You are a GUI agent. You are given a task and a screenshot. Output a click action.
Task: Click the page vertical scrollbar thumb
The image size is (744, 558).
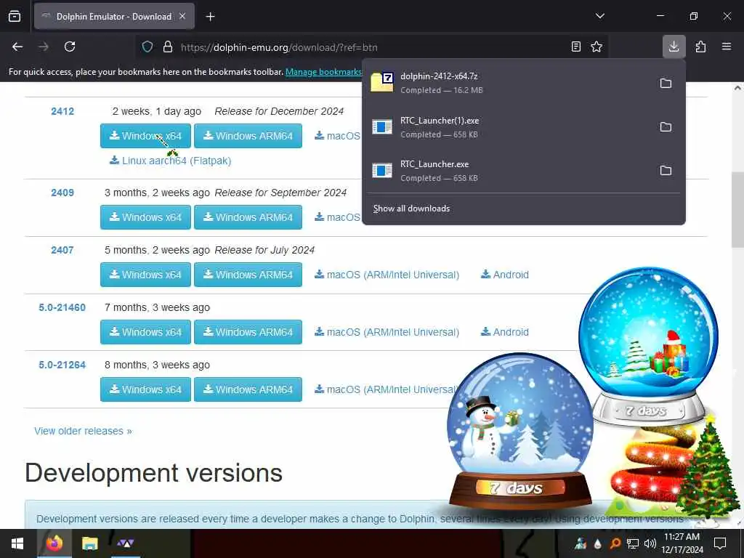click(737, 209)
